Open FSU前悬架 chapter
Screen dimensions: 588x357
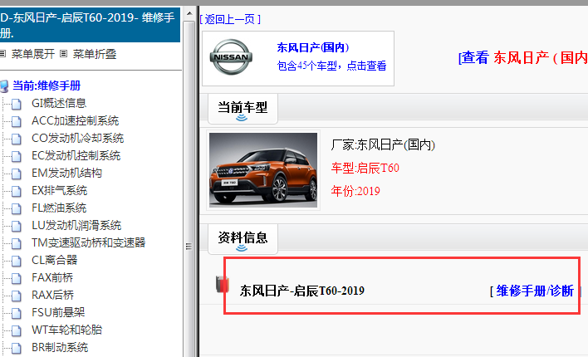click(x=58, y=312)
